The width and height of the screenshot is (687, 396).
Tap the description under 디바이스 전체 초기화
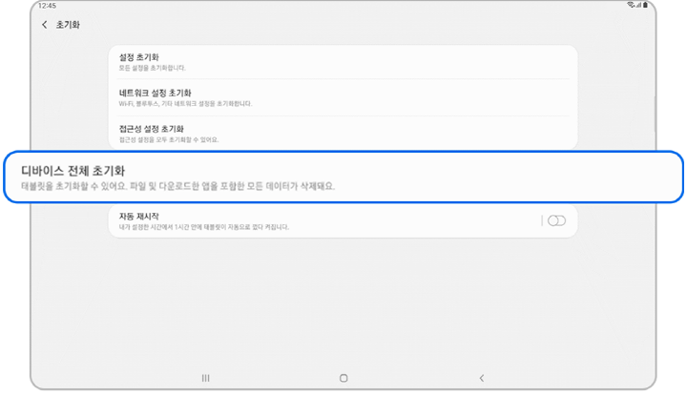[177, 186]
